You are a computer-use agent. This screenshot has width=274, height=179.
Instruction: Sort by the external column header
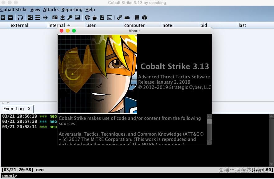click(28, 25)
